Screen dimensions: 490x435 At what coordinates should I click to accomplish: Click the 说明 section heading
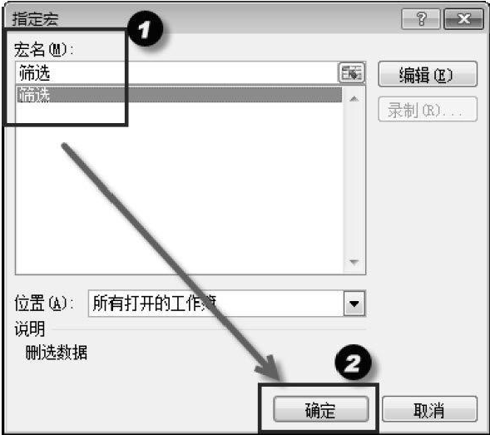tap(30, 329)
